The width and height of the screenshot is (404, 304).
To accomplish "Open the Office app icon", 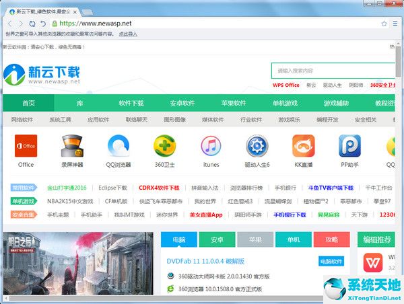I will click(26, 146).
